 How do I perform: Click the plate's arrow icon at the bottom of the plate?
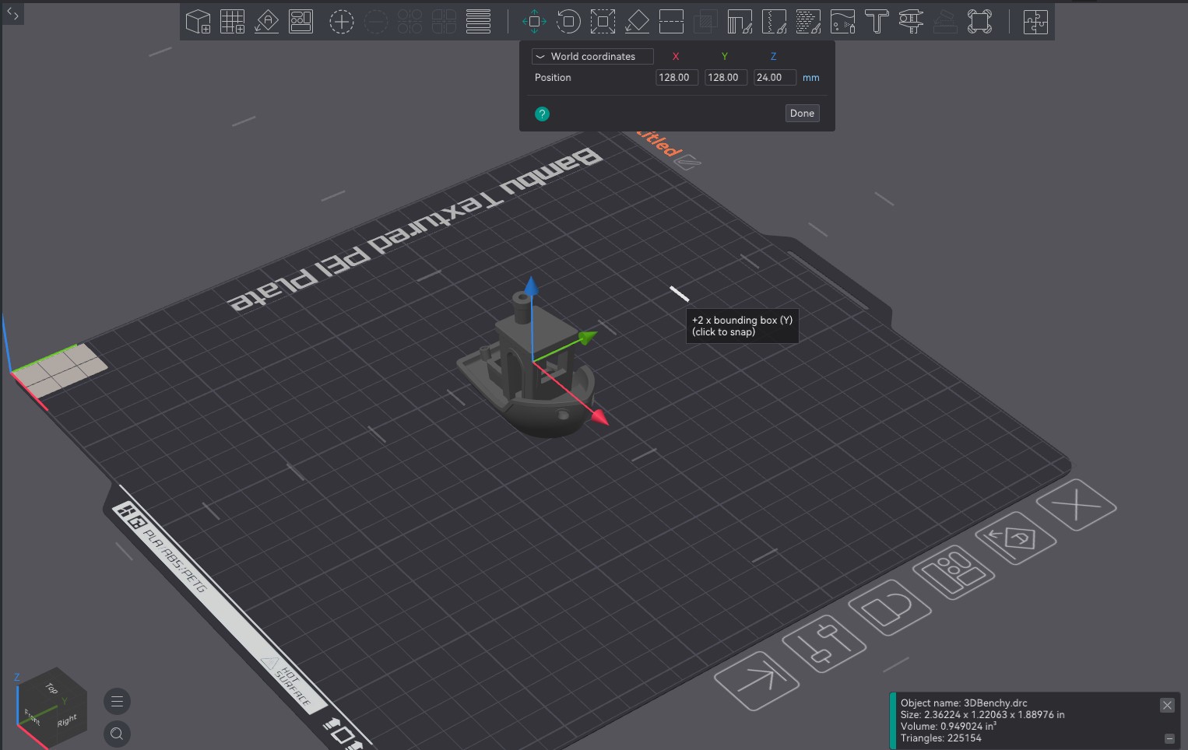[757, 680]
